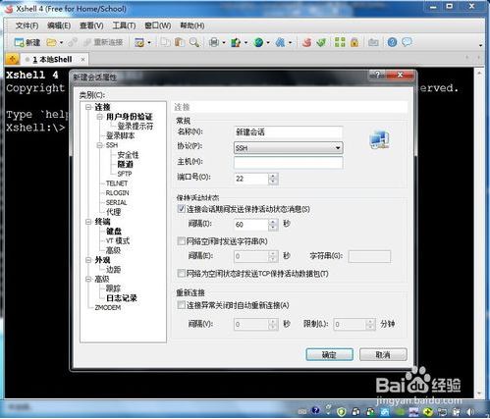
Task: Click the New session toolbar icon
Action: point(27,42)
